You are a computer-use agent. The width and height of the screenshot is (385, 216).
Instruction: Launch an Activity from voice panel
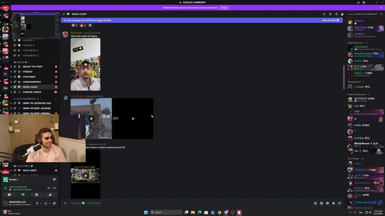tap(37, 195)
